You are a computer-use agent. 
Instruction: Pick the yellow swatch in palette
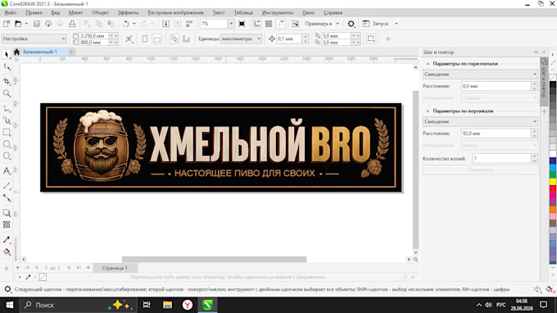click(553, 182)
